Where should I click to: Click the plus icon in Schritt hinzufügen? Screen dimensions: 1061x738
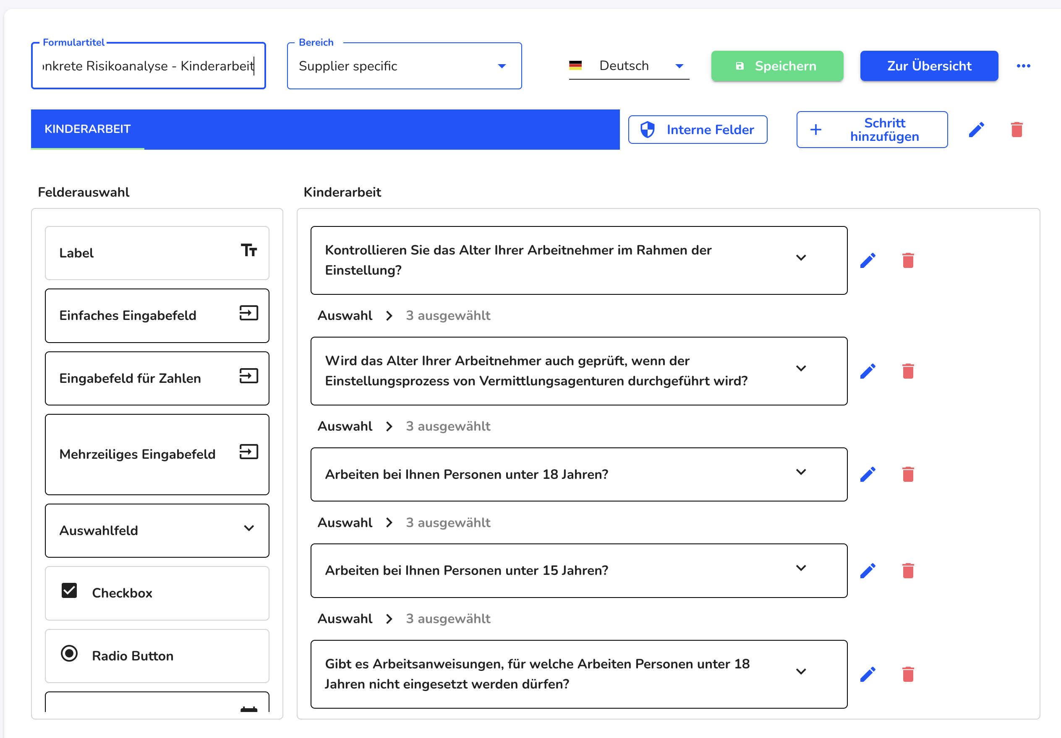point(815,130)
